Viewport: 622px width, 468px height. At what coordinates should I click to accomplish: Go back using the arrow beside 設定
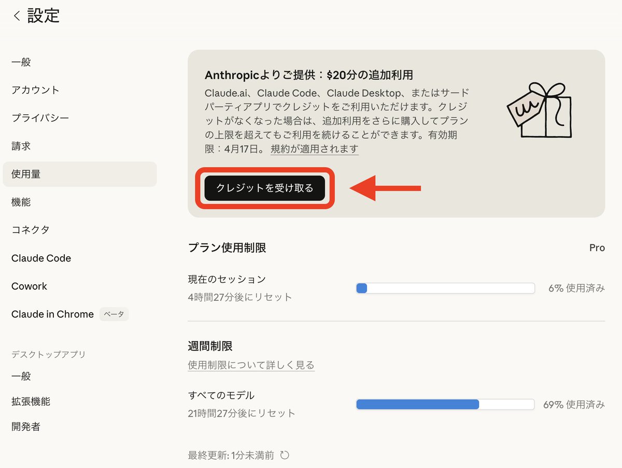click(17, 16)
